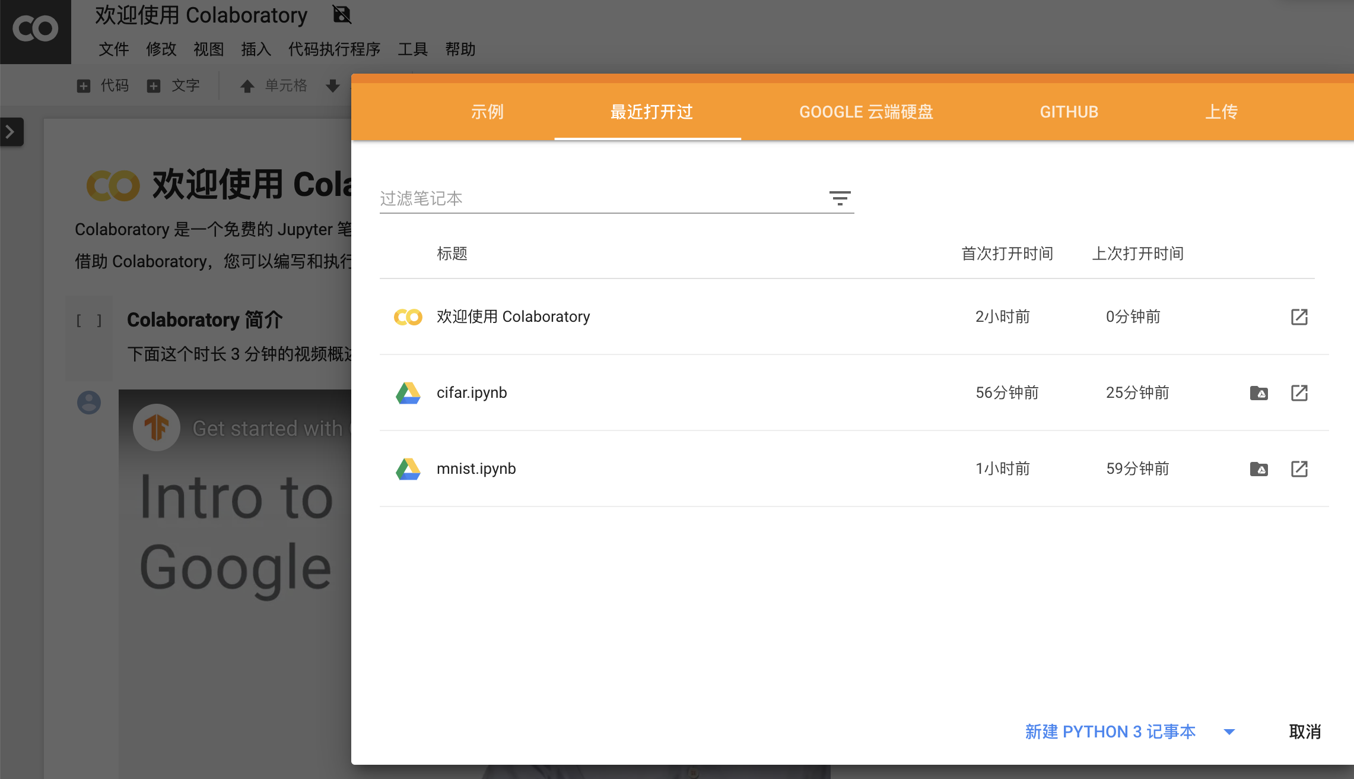
Task: Click the 取消 button to close dialog
Action: click(1304, 731)
